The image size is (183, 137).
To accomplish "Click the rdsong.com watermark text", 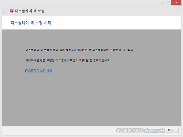I will [153, 130].
